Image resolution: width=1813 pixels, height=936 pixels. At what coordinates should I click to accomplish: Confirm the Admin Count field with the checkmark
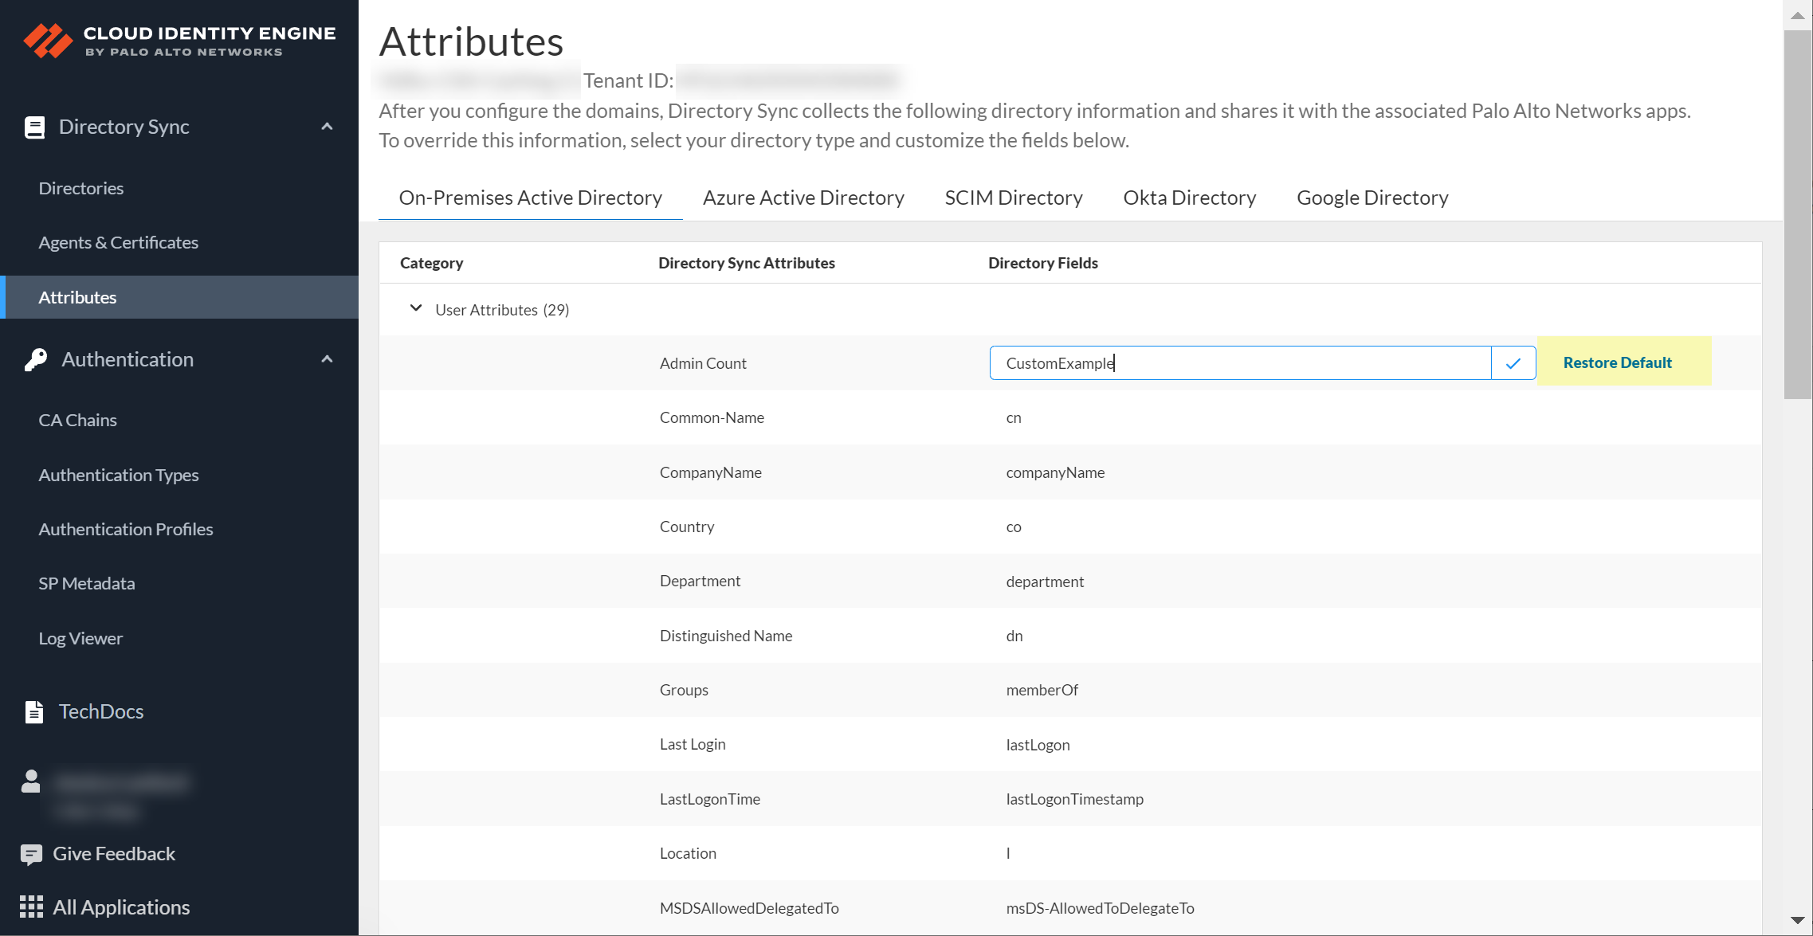(x=1513, y=363)
